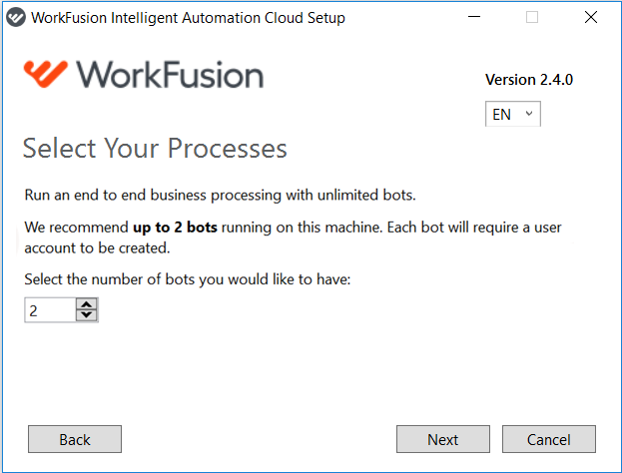This screenshot has height=473, width=622.
Task: Go to previous step with Back button
Action: [75, 439]
